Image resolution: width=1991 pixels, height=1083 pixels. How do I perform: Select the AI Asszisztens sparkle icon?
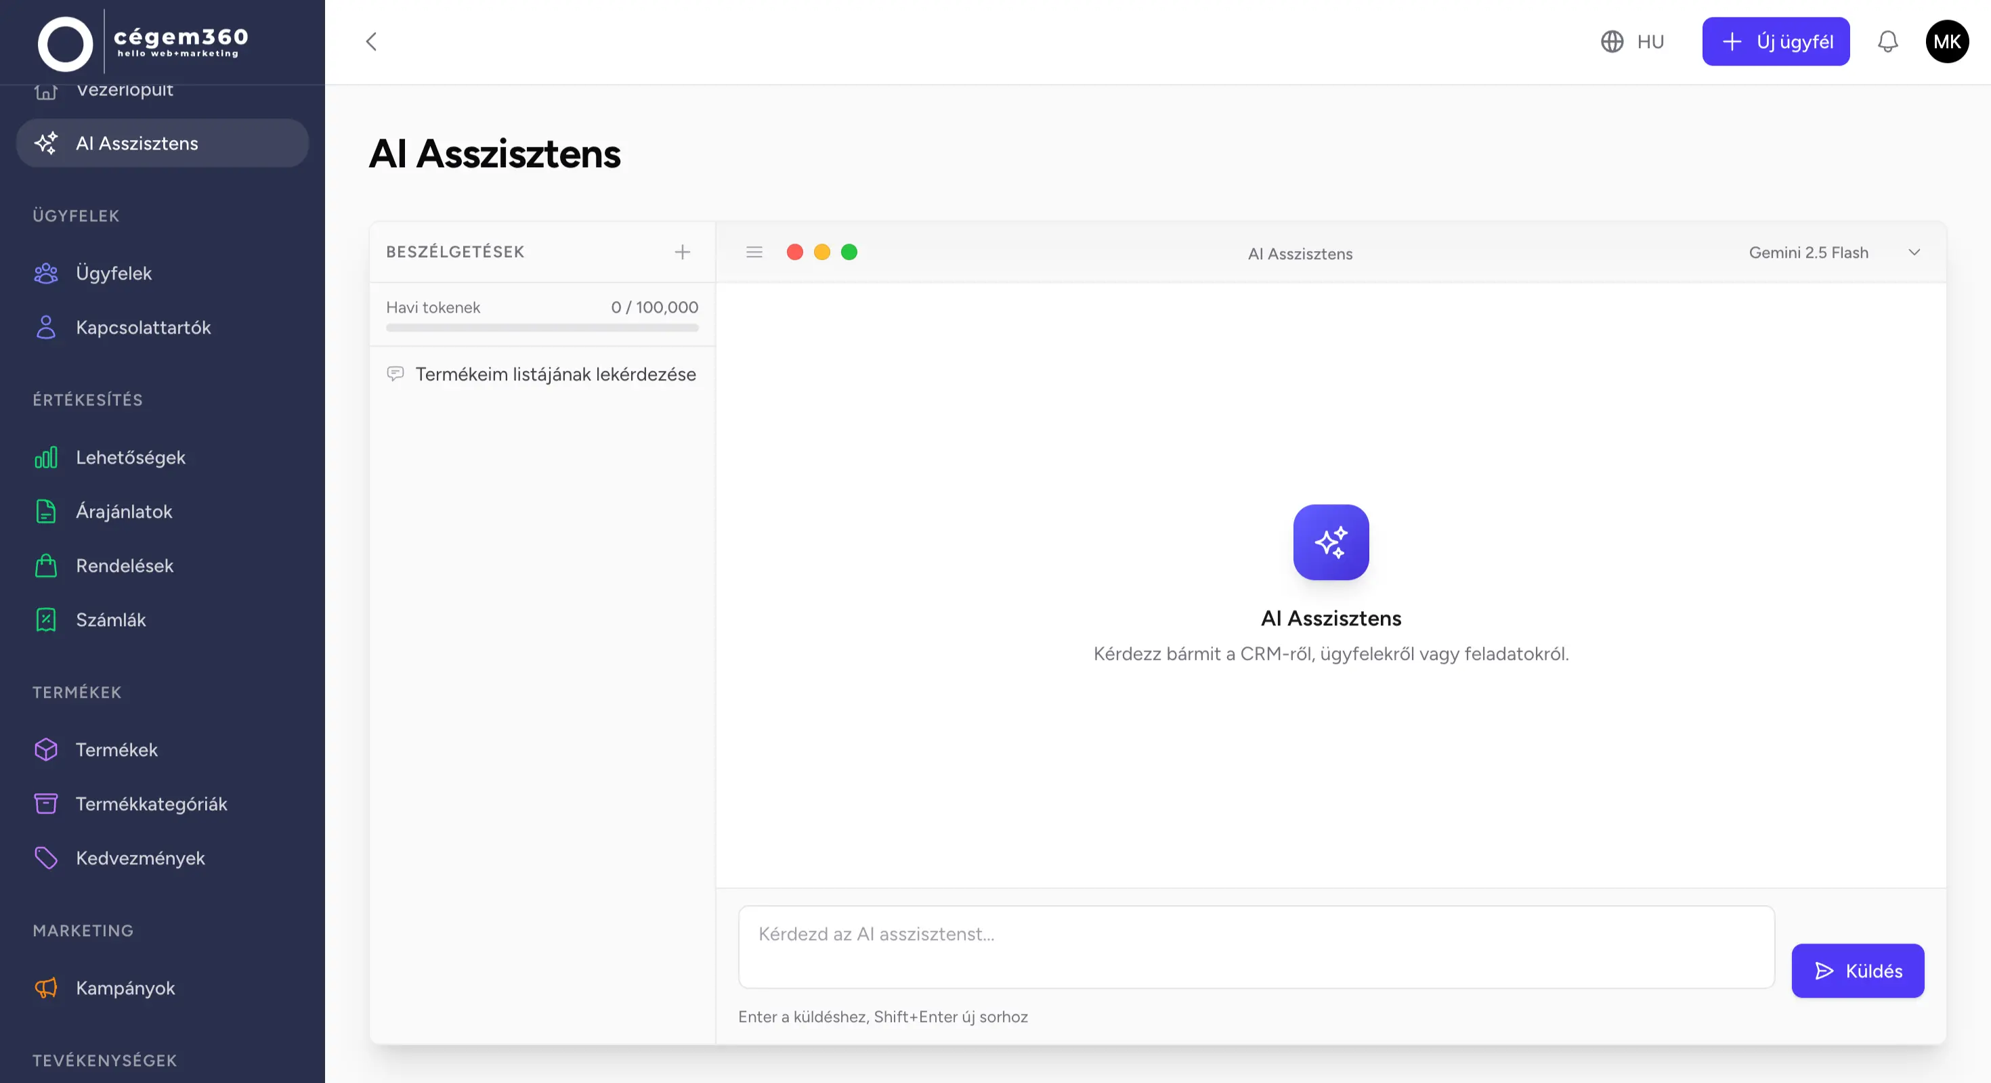coord(45,143)
